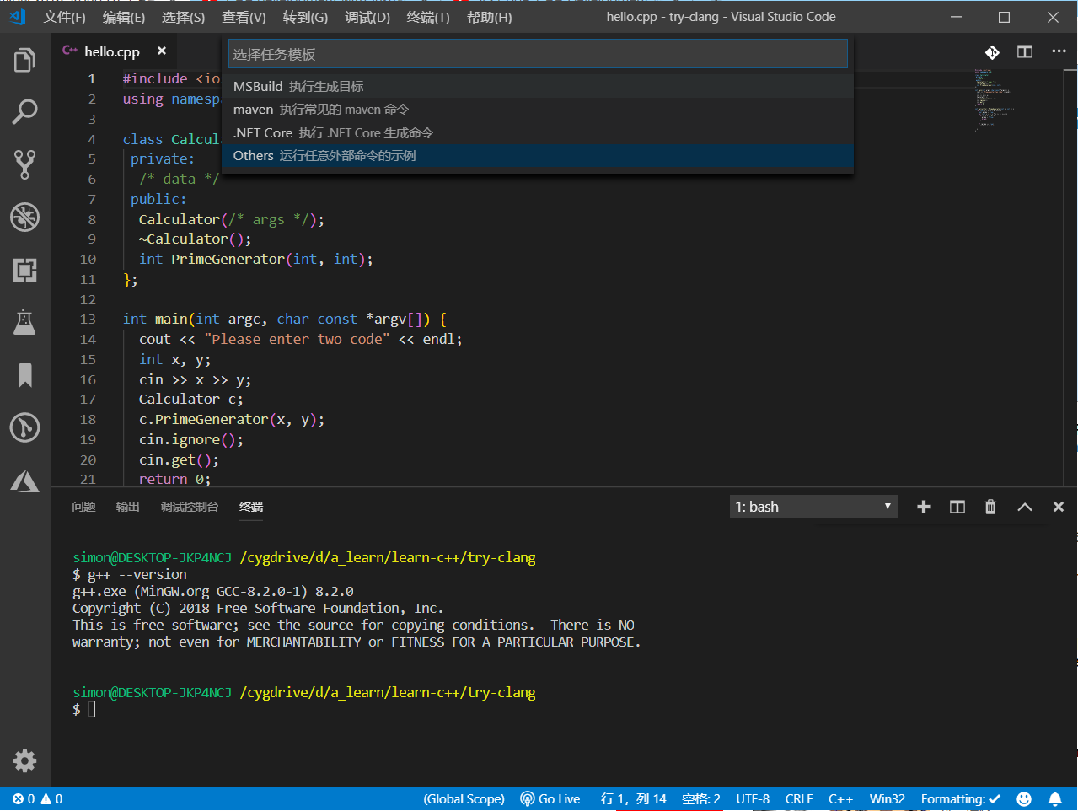The image size is (1078, 811).
Task: Start Go Live server
Action: point(550,799)
